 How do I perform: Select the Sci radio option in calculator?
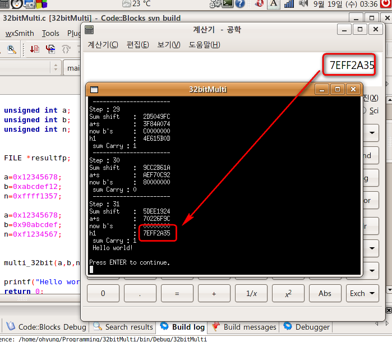click(371, 110)
